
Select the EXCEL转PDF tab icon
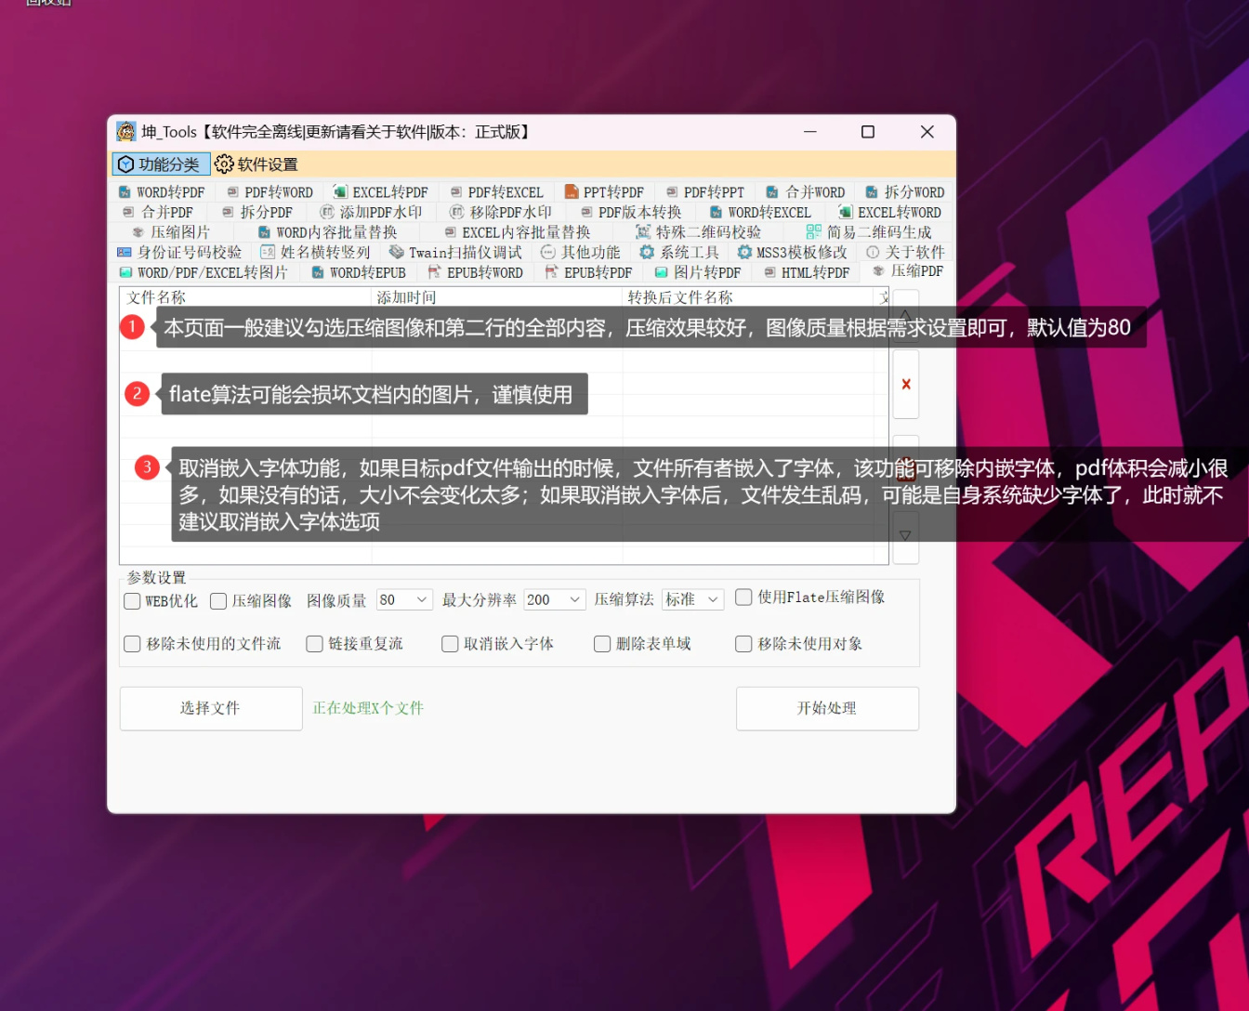click(x=340, y=192)
